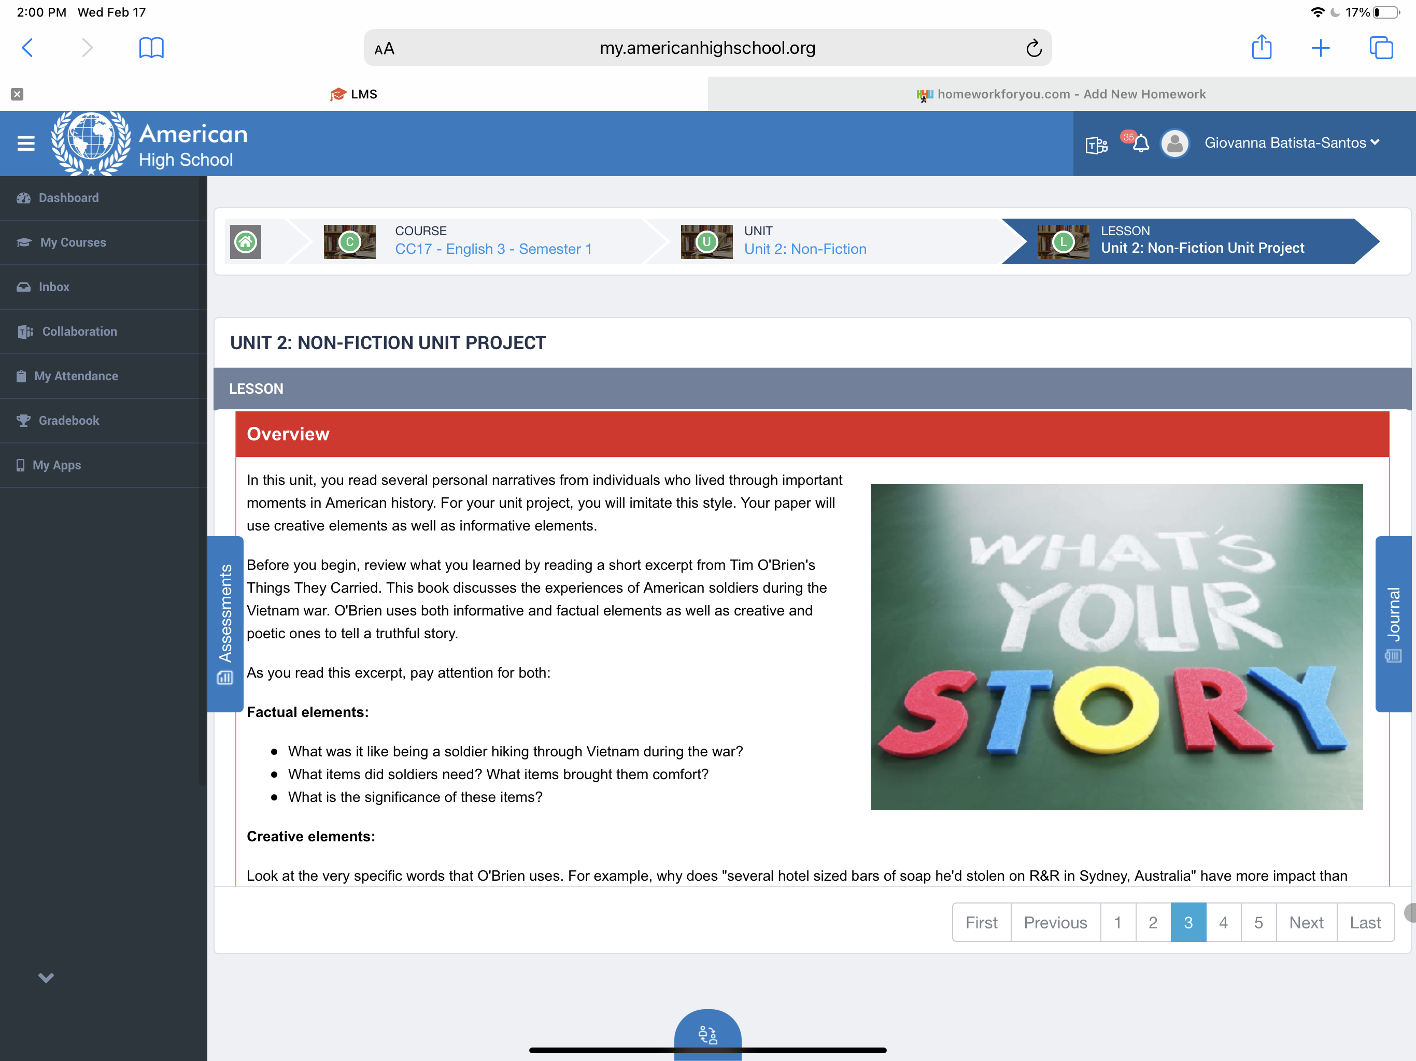The height and width of the screenshot is (1061, 1416).
Task: Open Safari bookmarks book icon
Action: coord(151,47)
